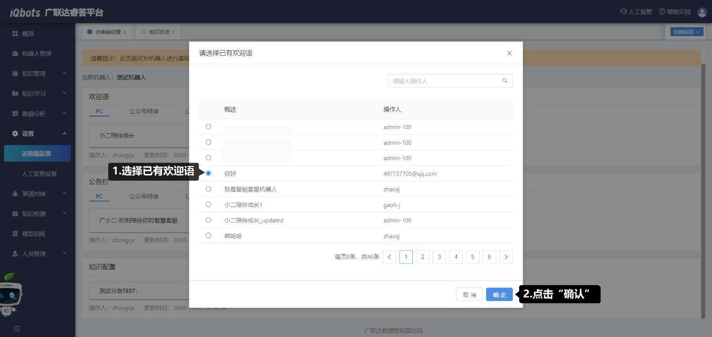Click the 人工监管 headset icon

tap(623, 12)
